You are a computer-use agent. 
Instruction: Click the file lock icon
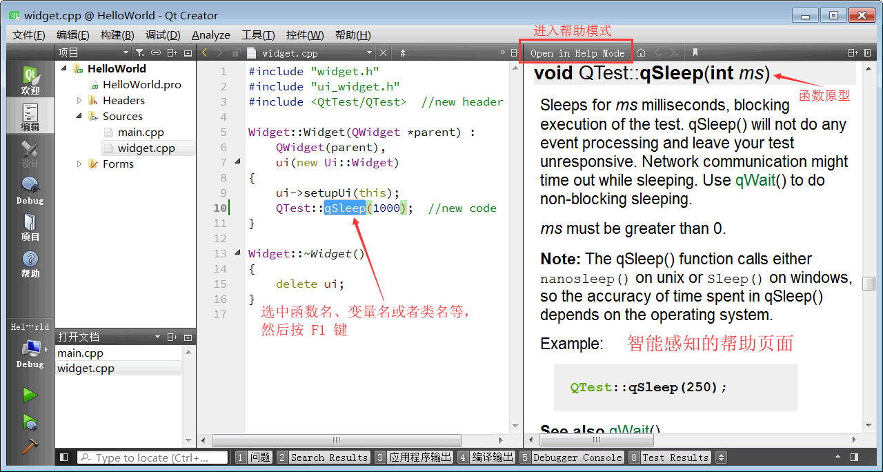[235, 52]
